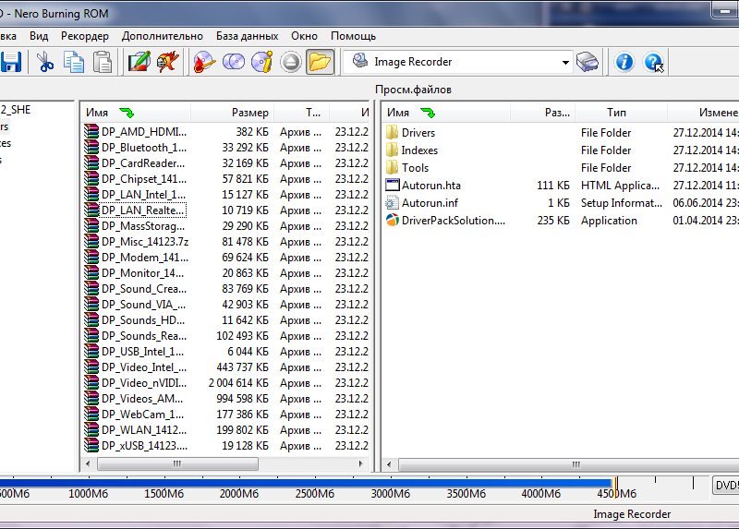
Task: Click the Cut scissors icon
Action: [x=44, y=62]
